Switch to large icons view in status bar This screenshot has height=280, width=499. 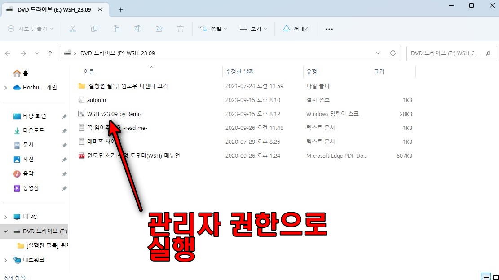(x=495, y=277)
